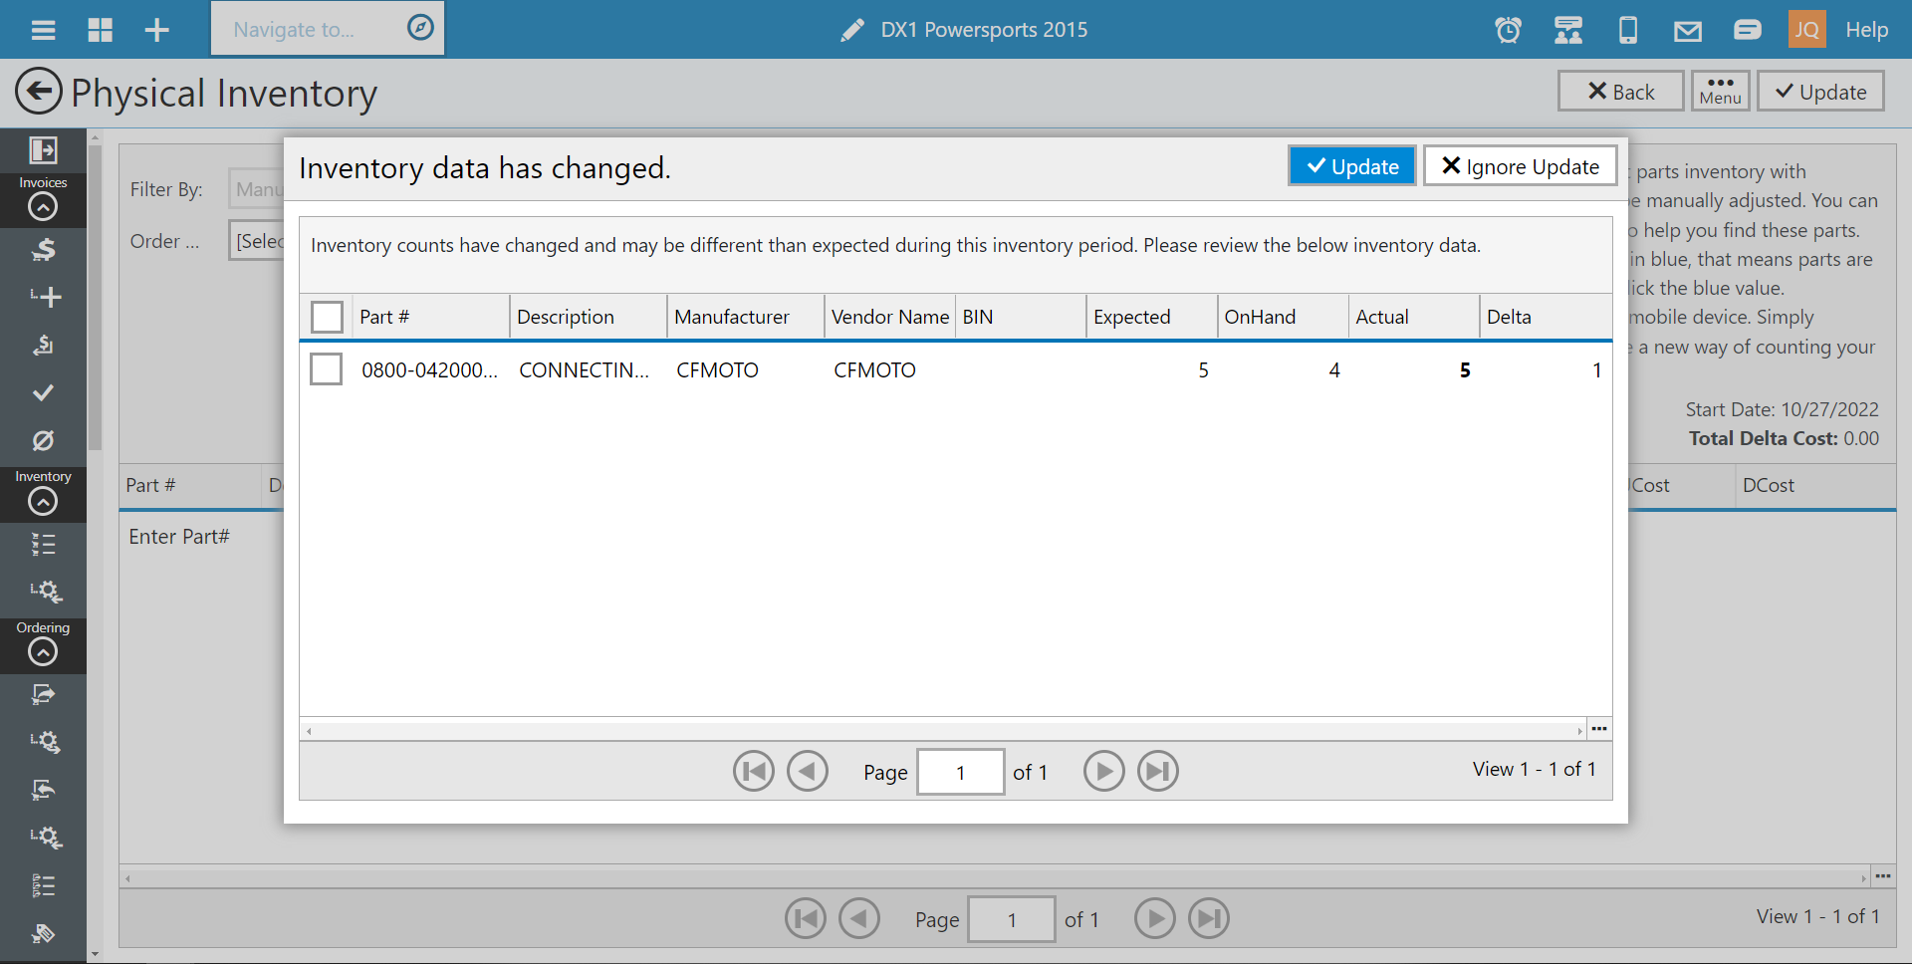
Task: Open the hamburger main menu
Action: pyautogui.click(x=43, y=30)
